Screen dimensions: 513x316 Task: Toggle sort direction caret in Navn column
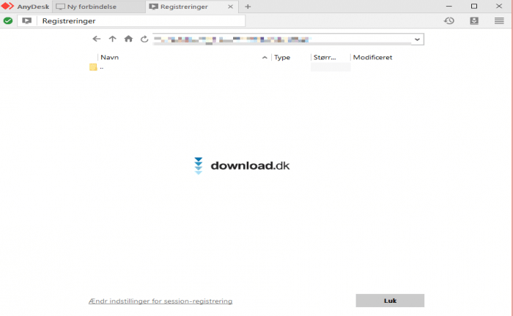[265, 58]
